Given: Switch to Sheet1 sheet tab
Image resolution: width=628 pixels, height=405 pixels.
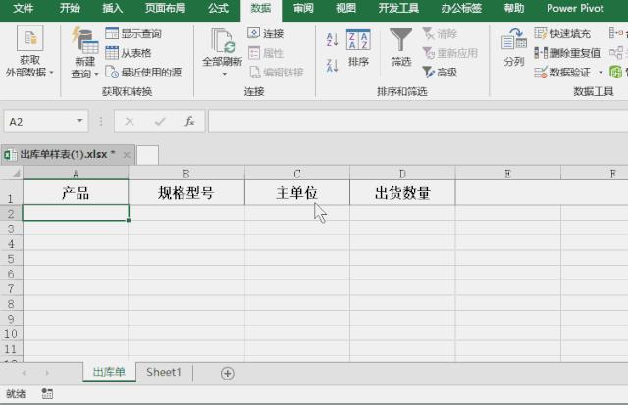Looking at the screenshot, I should [x=164, y=372].
